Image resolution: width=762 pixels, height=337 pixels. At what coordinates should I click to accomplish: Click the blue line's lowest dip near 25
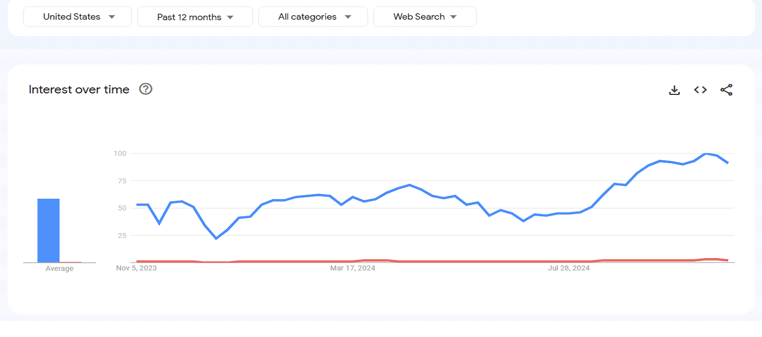[216, 239]
